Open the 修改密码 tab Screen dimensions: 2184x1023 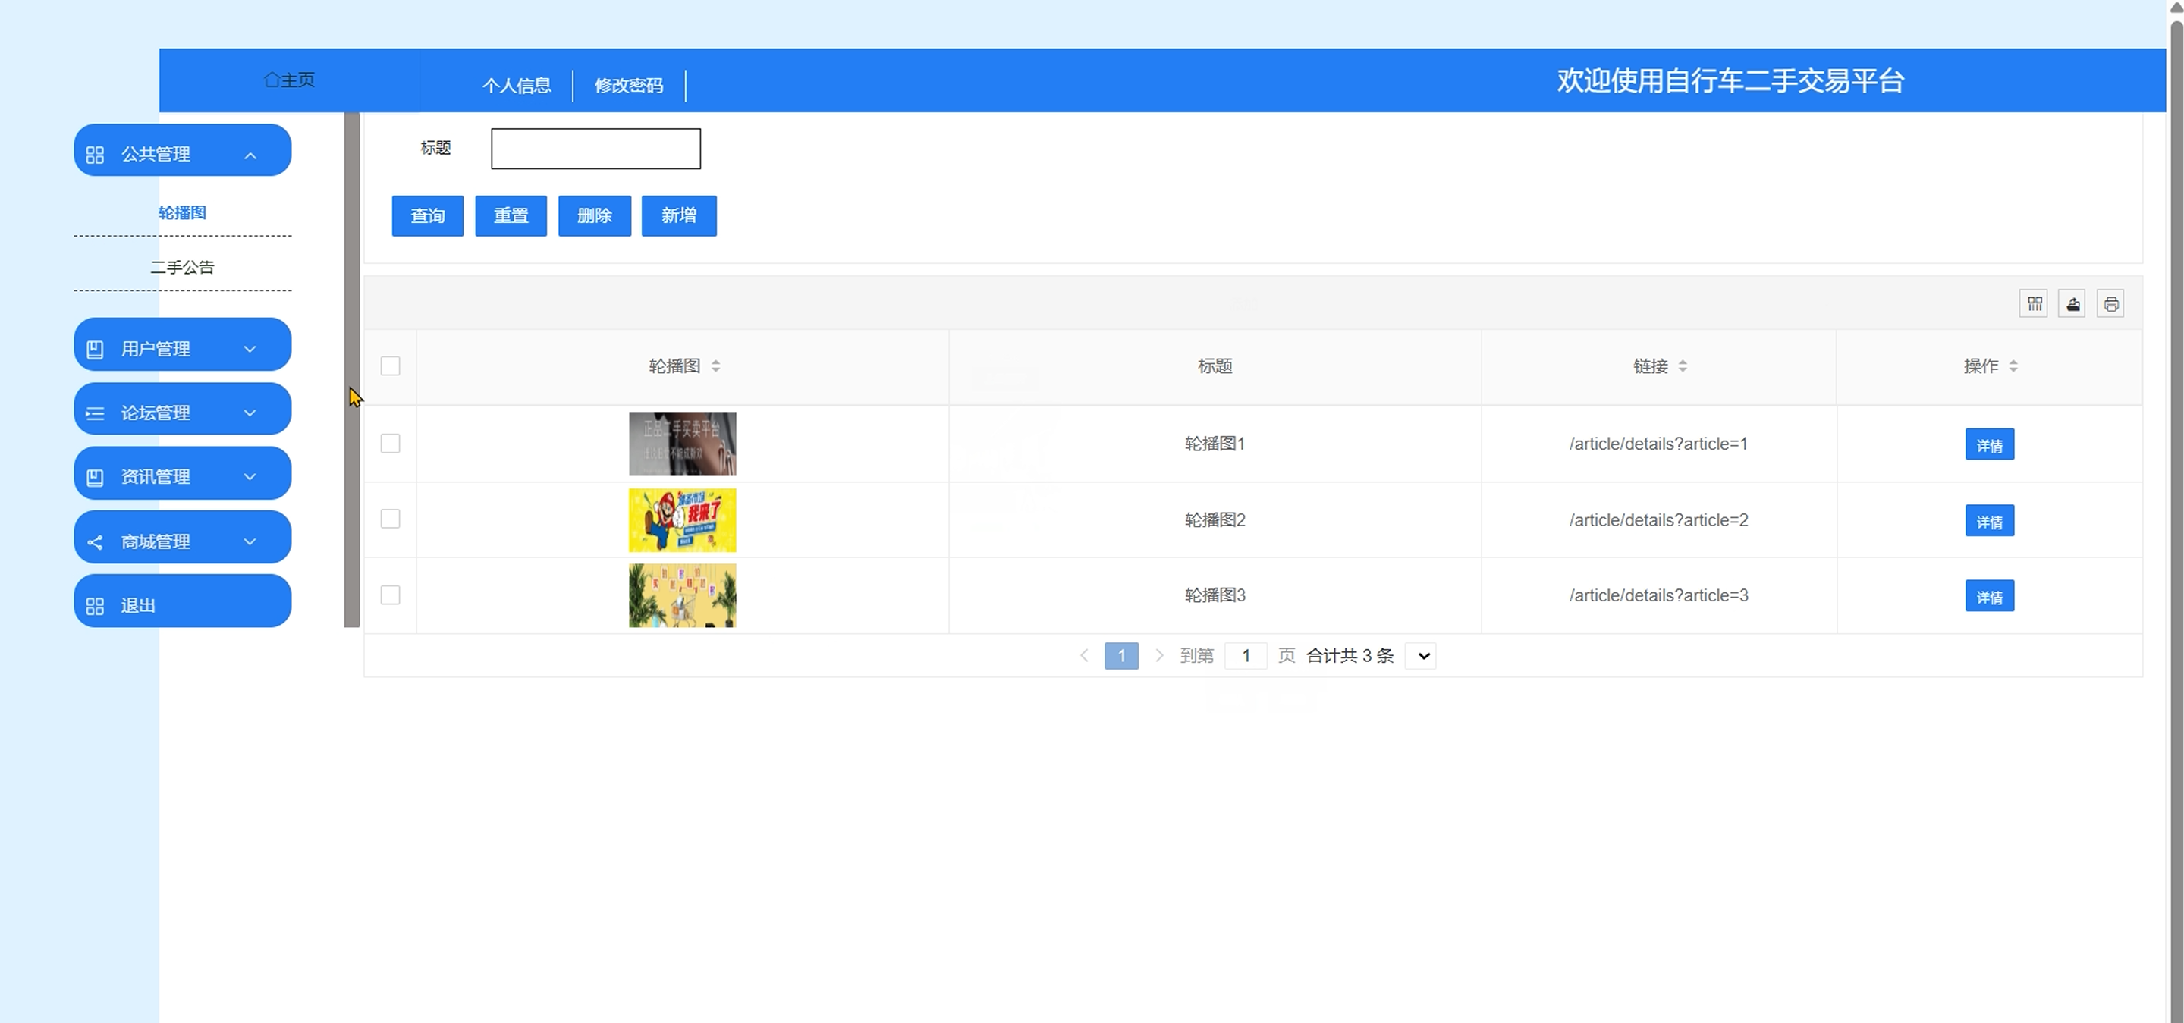click(x=628, y=86)
